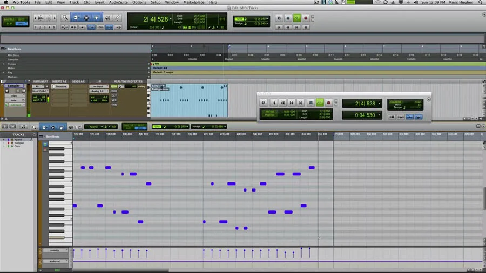Open the Apple menu

click(x=5, y=2)
